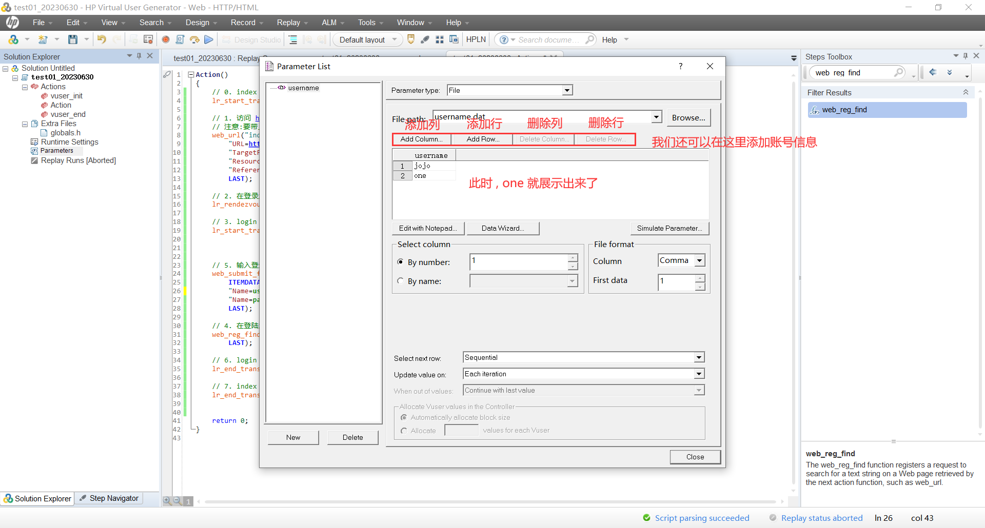The height and width of the screenshot is (528, 985).
Task: Click the New parameter button
Action: [x=293, y=437]
